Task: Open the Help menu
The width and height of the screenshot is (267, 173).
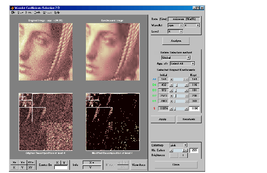Action: click(x=57, y=12)
